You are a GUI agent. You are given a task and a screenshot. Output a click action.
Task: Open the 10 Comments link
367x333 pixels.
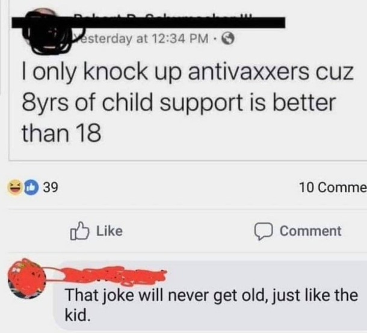point(333,188)
